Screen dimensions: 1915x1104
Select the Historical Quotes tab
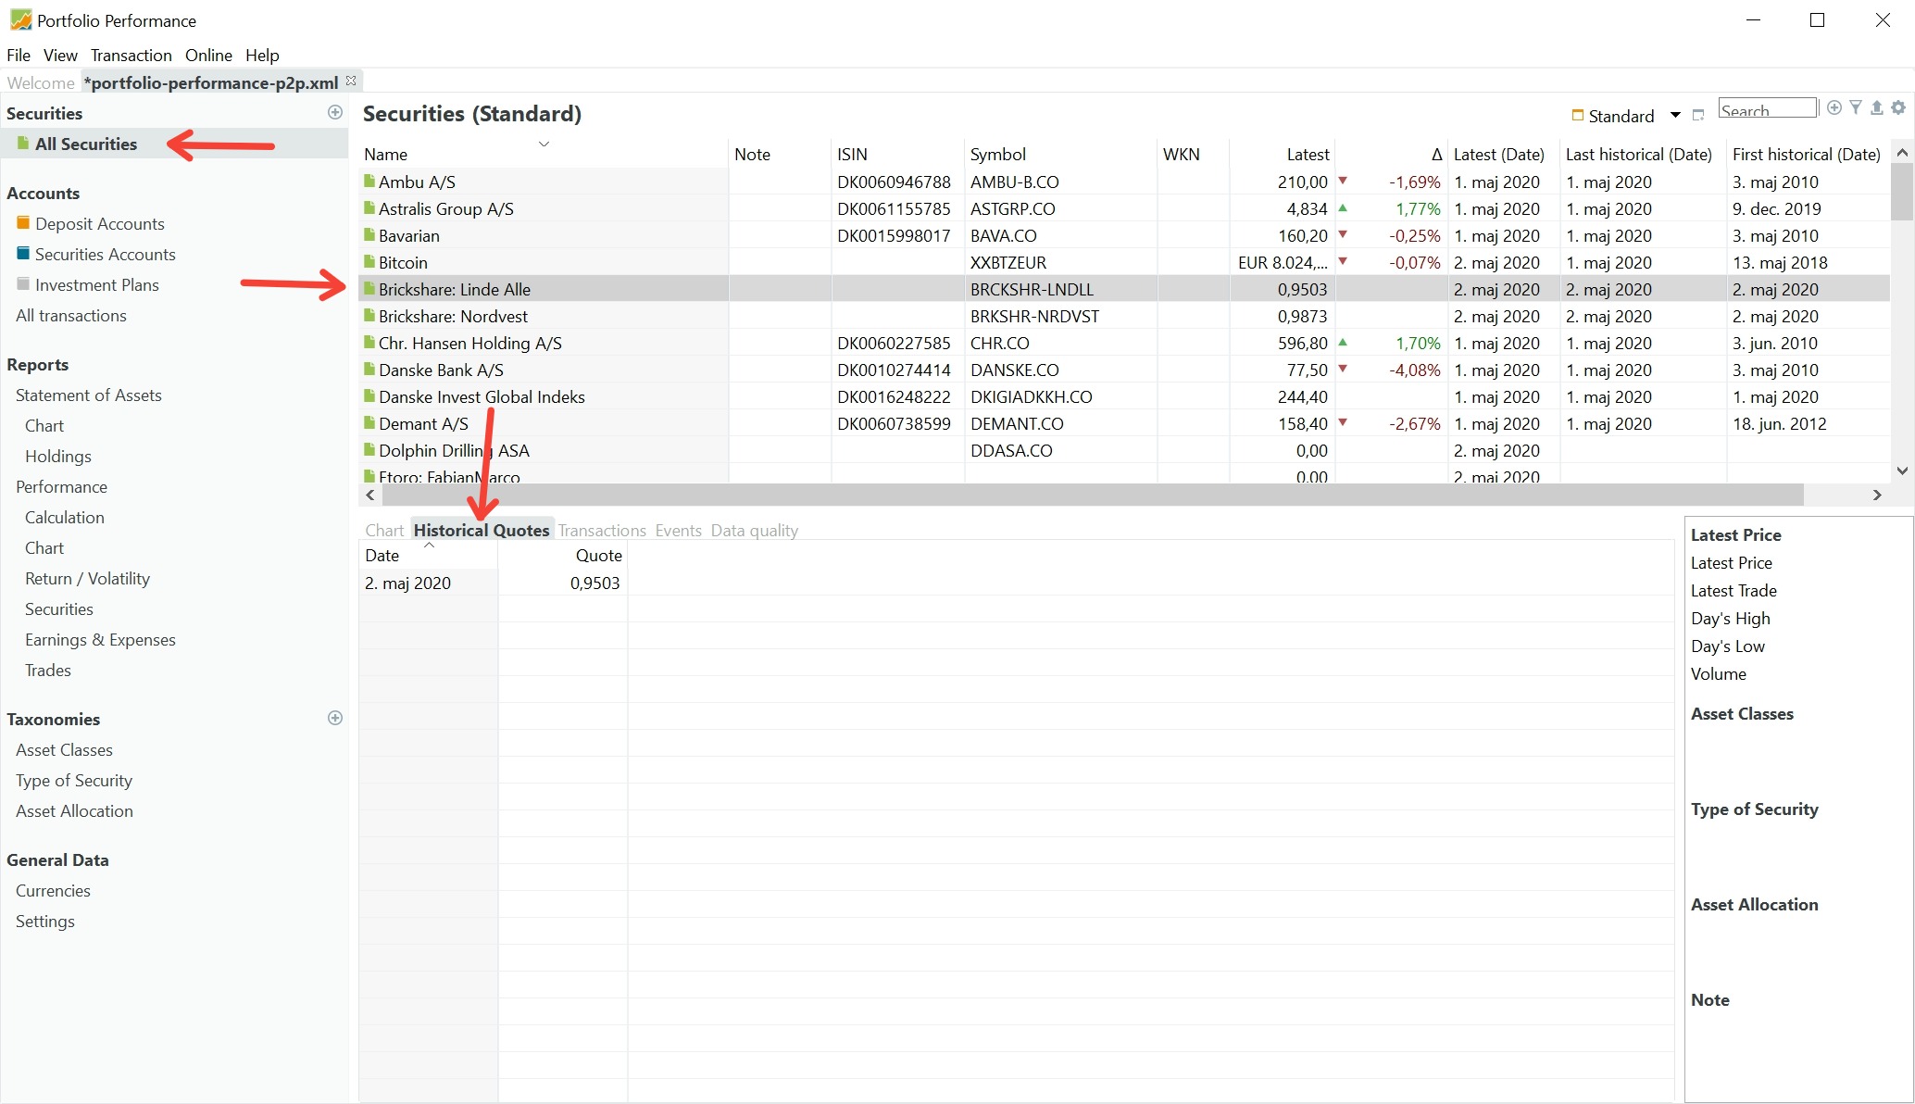[x=482, y=530]
